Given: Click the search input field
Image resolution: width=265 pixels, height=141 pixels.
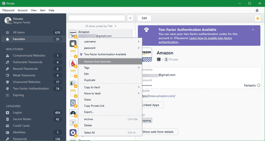Looking at the screenshot, I should click(96, 18).
